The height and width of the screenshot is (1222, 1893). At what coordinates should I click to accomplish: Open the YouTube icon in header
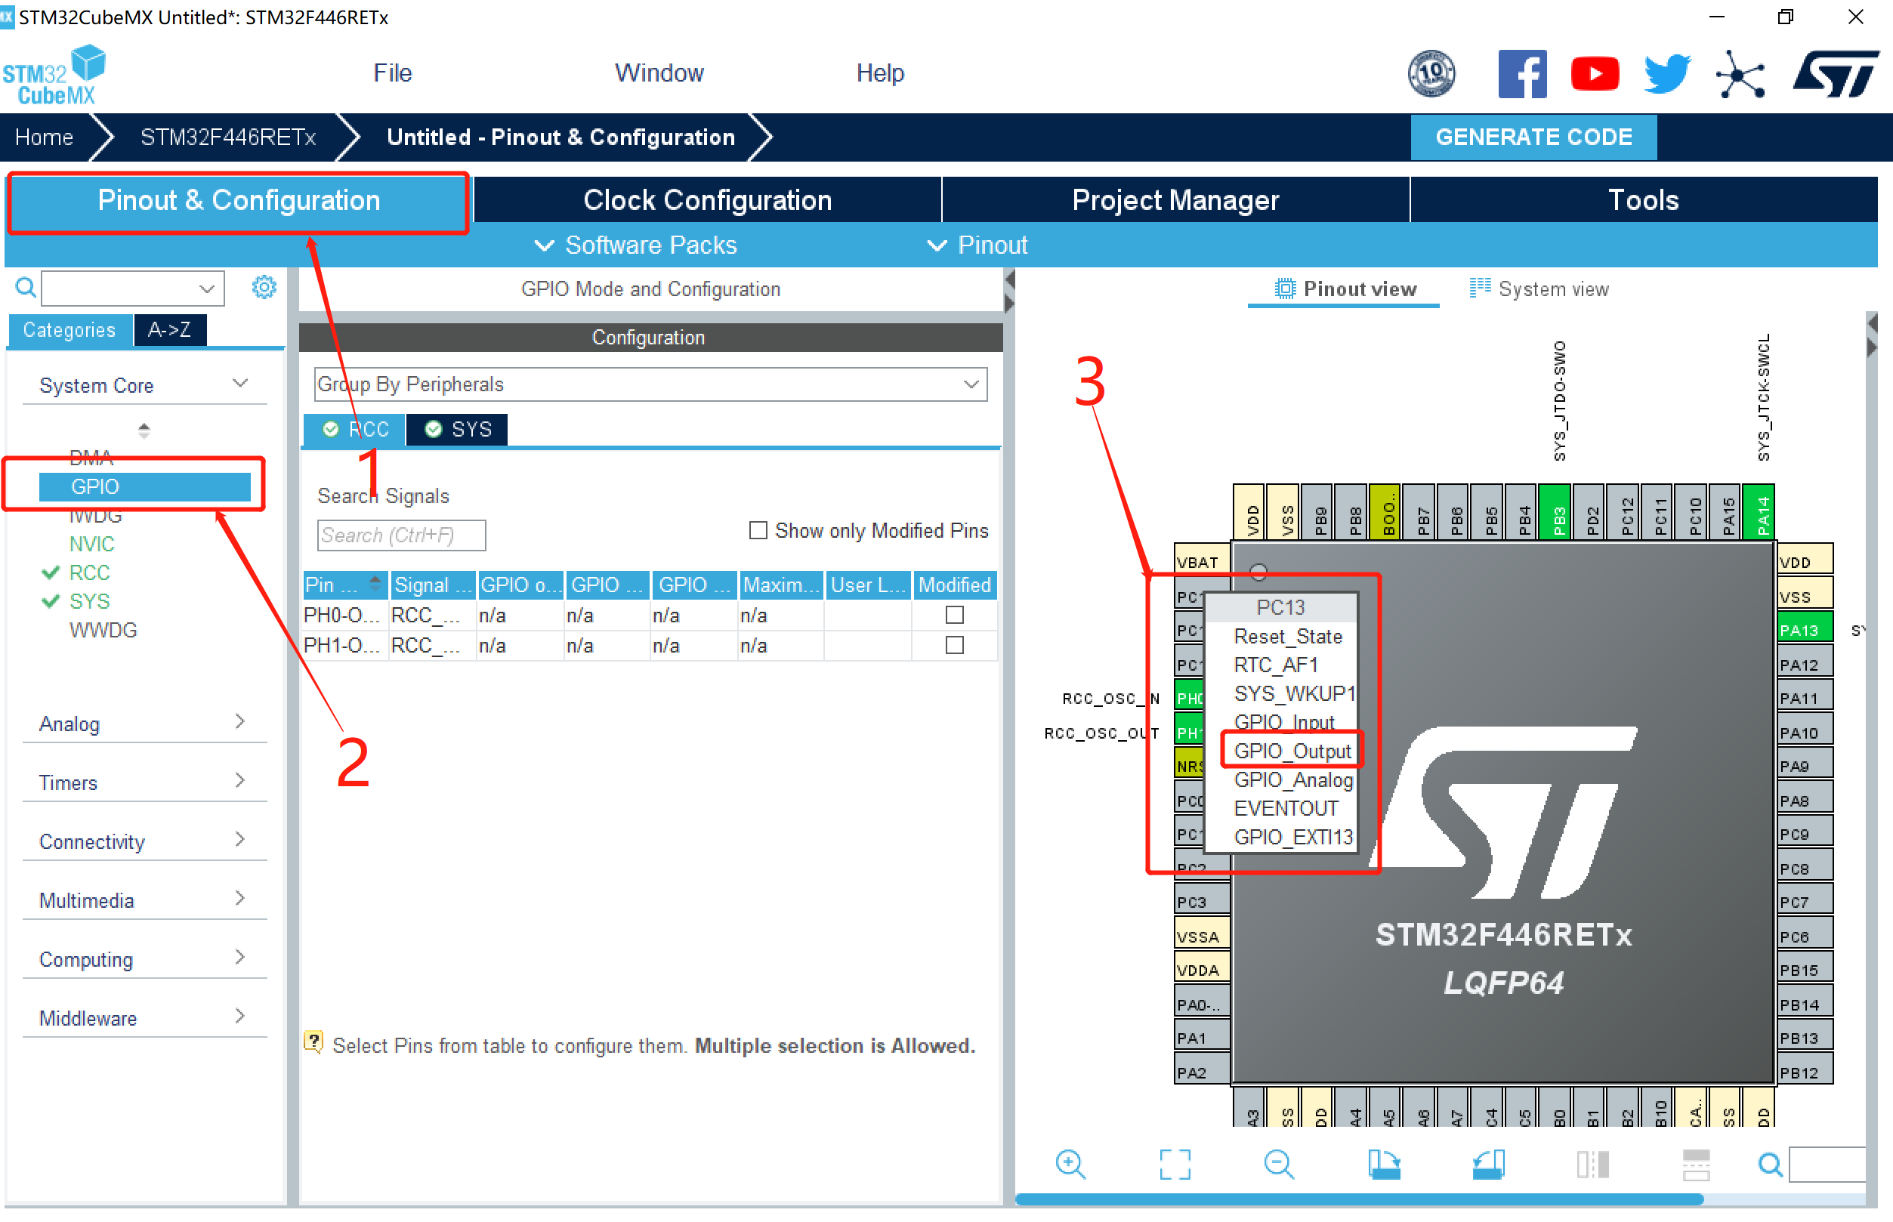[1594, 74]
